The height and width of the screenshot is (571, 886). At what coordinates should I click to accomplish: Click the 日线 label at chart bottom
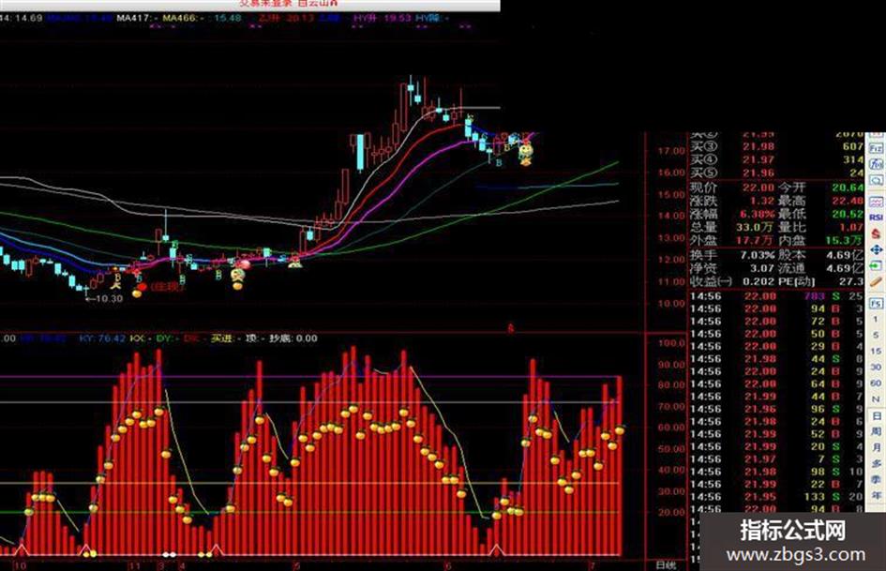tap(666, 564)
